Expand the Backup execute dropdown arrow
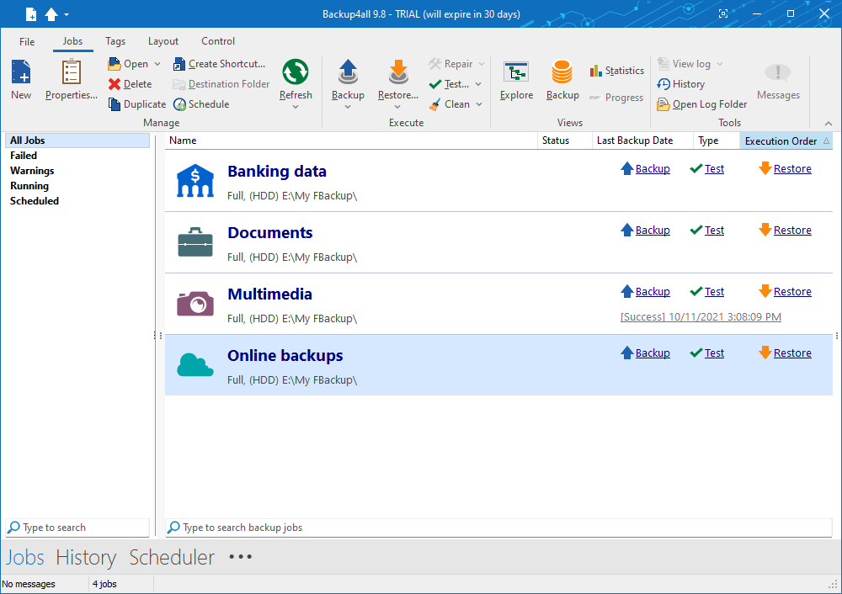Image resolution: width=842 pixels, height=594 pixels. (x=348, y=108)
